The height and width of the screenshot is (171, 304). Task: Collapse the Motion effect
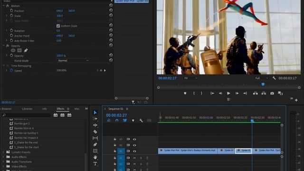pos(3,6)
